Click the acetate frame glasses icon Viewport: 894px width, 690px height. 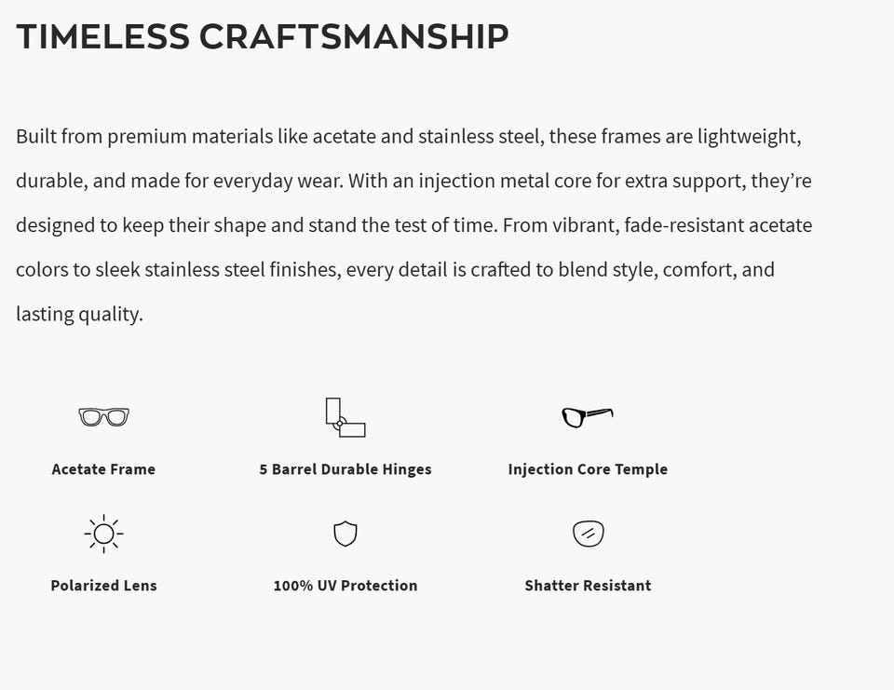click(x=103, y=416)
